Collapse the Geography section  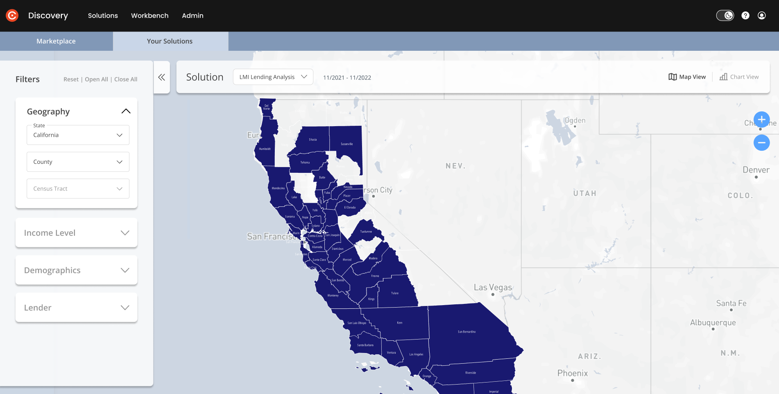126,111
